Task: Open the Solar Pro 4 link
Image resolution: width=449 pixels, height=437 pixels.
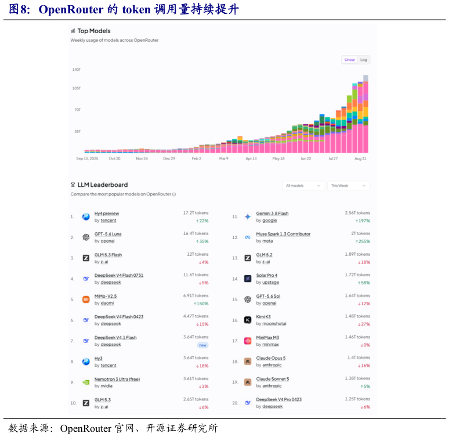Action: [267, 276]
